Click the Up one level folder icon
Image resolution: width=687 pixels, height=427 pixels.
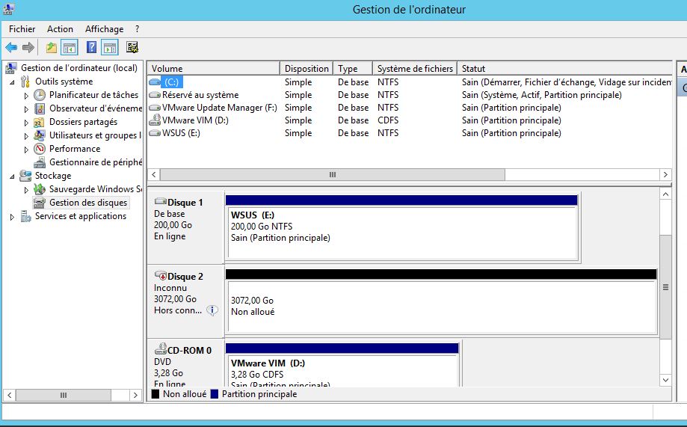tap(52, 47)
